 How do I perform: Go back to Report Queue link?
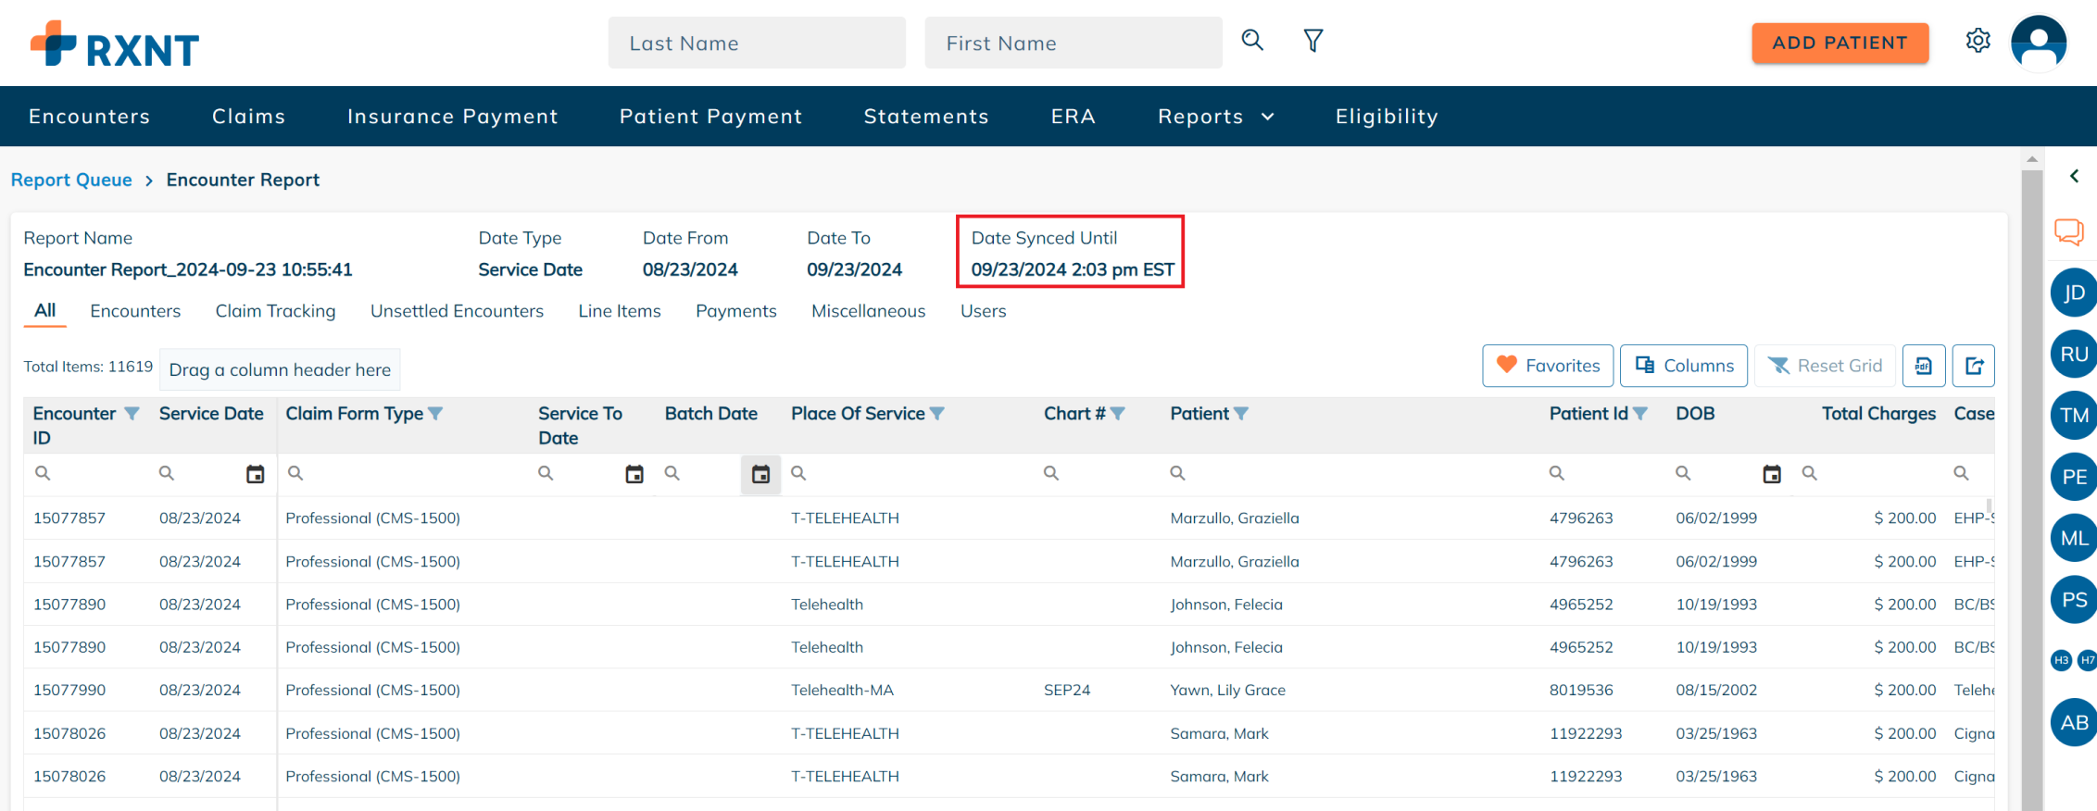pos(71,180)
